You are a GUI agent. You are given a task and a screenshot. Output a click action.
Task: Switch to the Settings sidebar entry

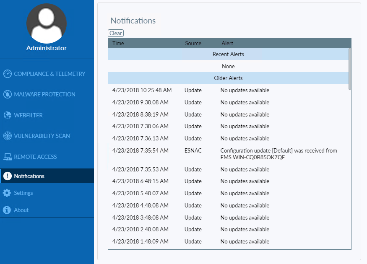(24, 193)
